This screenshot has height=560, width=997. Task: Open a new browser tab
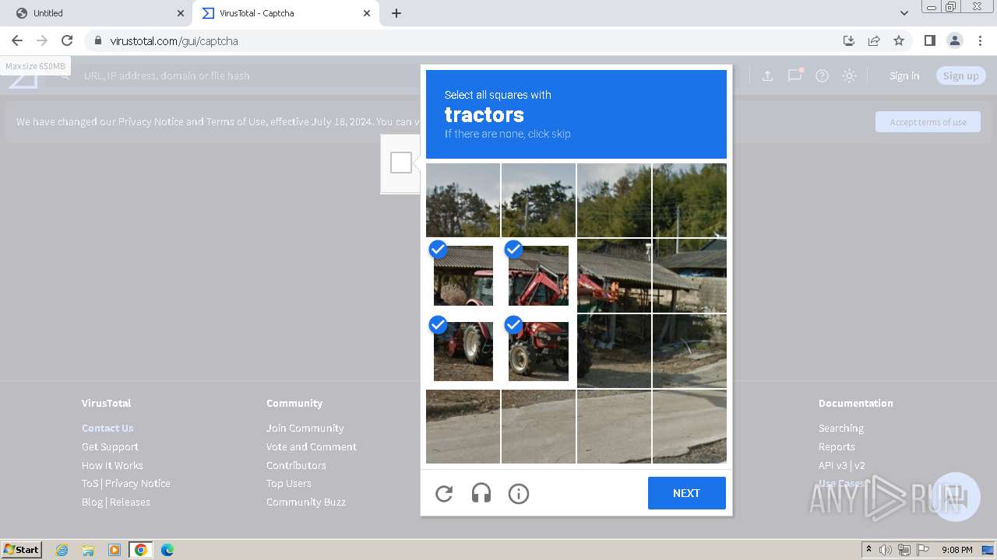[396, 13]
